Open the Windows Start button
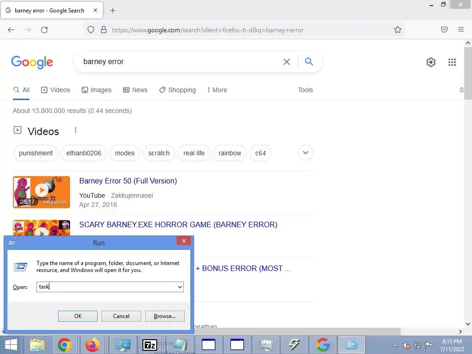Viewport: 472px width, 354px height. point(11,345)
